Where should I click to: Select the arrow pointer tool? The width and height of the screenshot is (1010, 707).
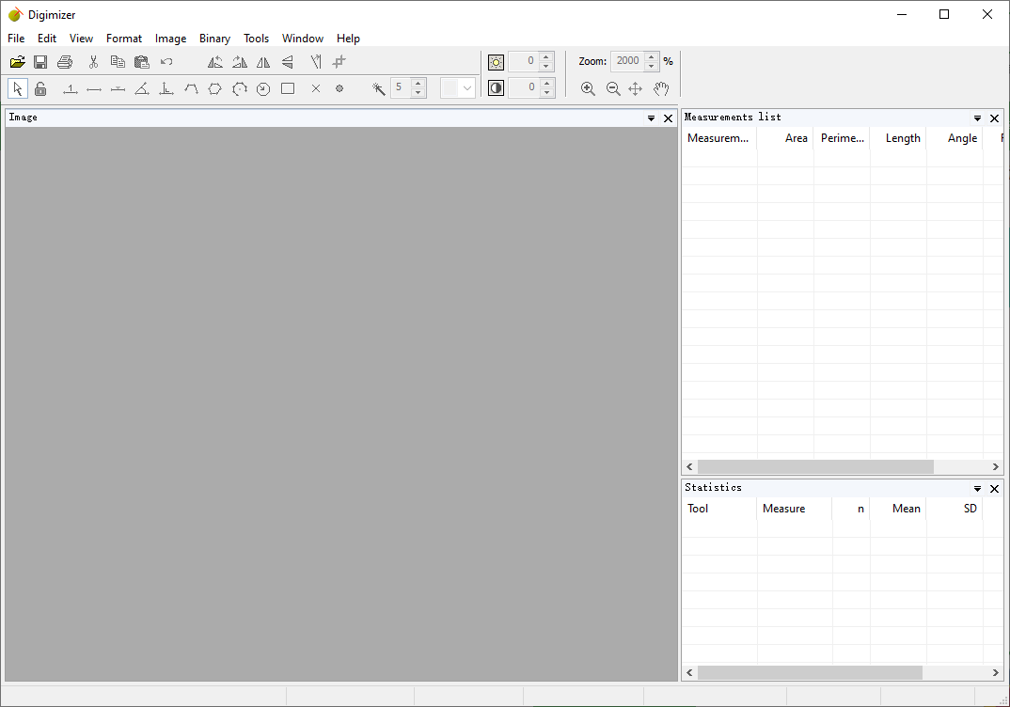click(x=17, y=88)
